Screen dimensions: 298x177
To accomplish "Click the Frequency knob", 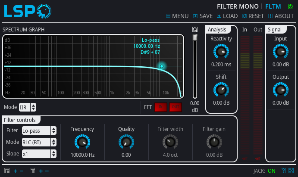I will point(82,142).
